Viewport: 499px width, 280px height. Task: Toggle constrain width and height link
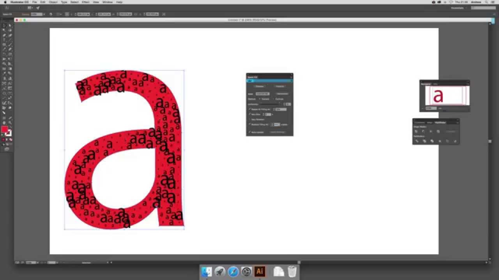(x=136, y=14)
